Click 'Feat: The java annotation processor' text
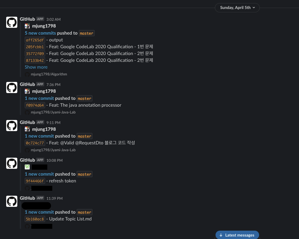Screen dimensions: 299x239 [85, 105]
